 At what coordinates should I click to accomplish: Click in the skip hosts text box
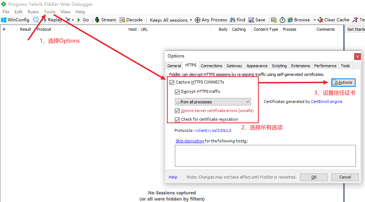pos(265,156)
